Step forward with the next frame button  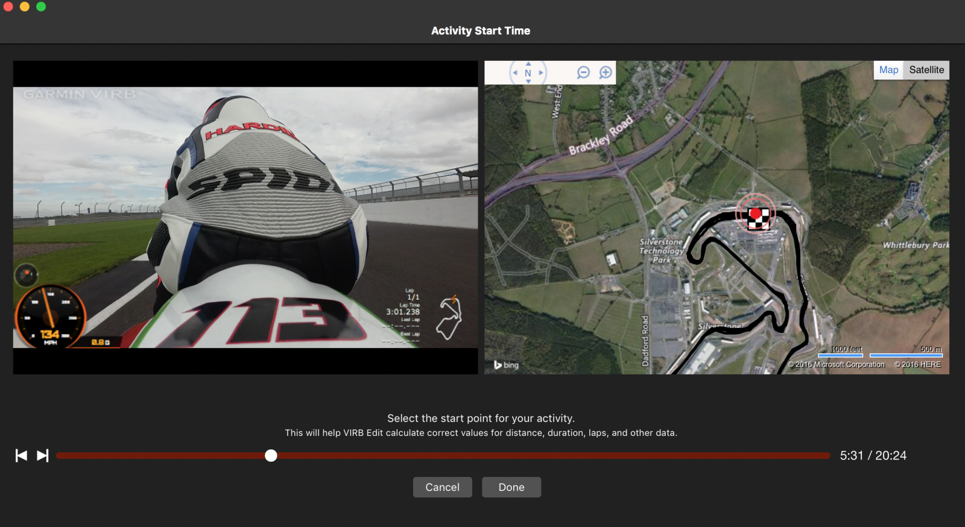(42, 456)
